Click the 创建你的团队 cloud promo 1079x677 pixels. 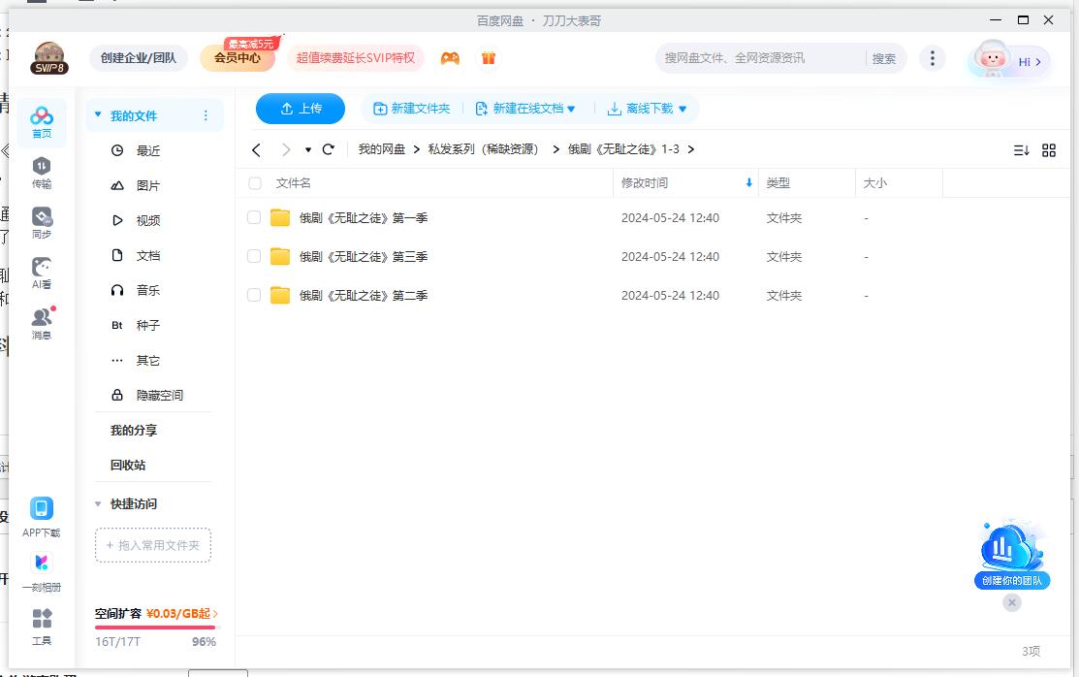(x=1011, y=555)
